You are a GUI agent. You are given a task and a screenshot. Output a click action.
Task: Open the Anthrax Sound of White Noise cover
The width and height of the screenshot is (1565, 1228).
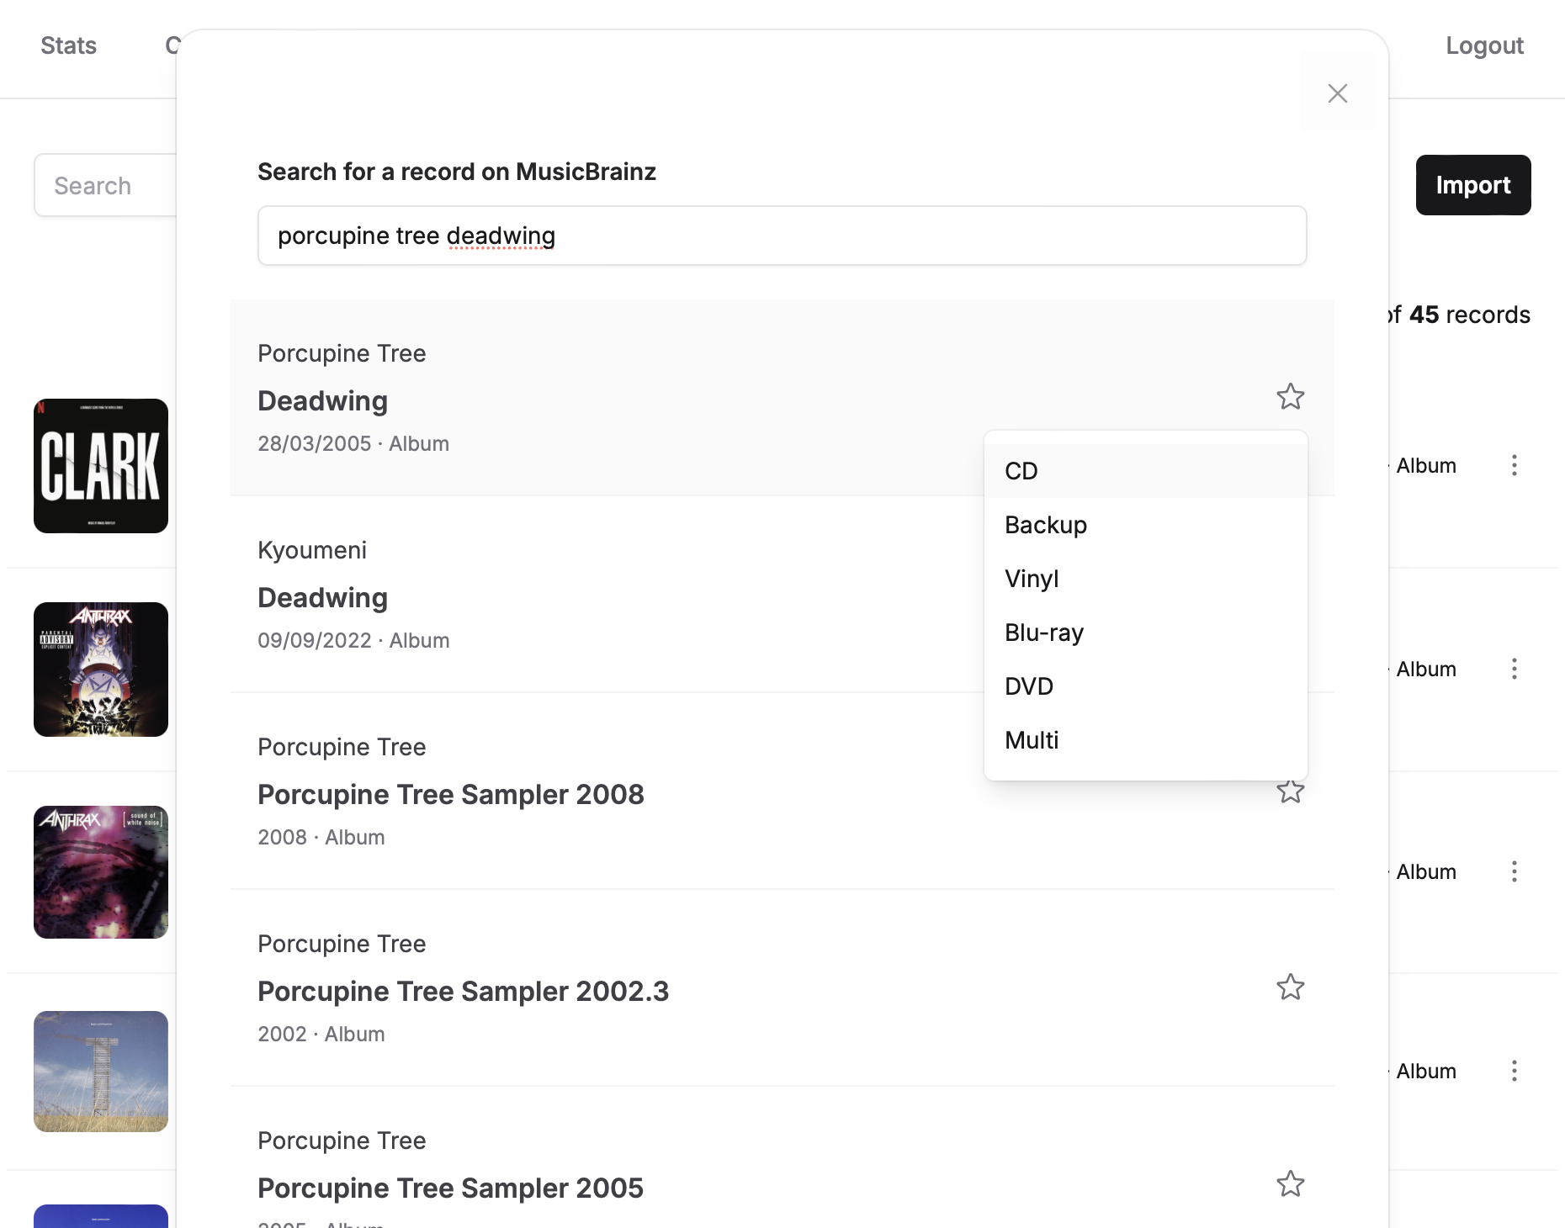pyautogui.click(x=101, y=872)
